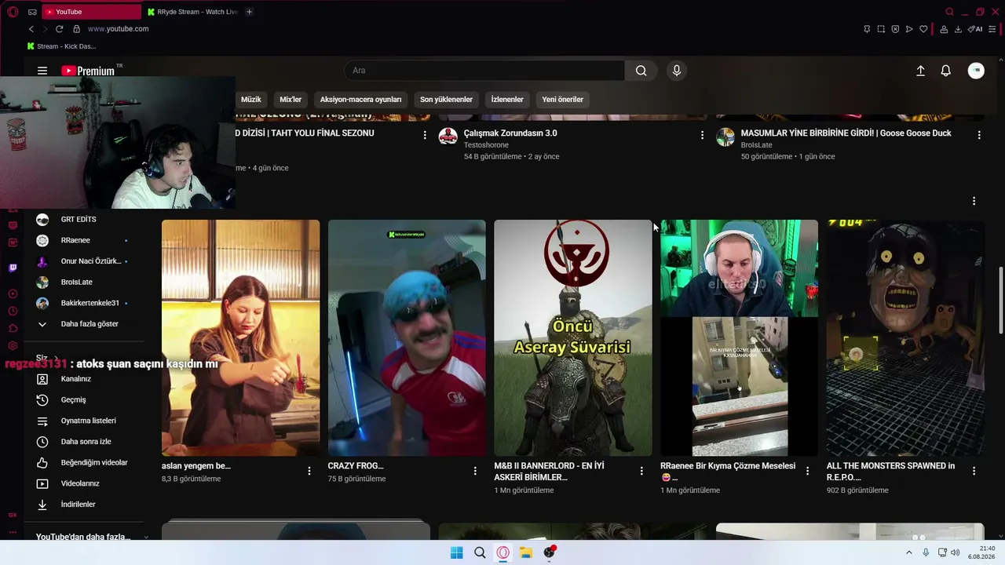Open a new browser tab
This screenshot has height=565, width=1005.
249,12
